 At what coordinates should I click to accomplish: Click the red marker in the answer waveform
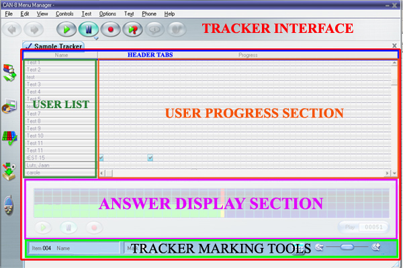tap(222, 204)
